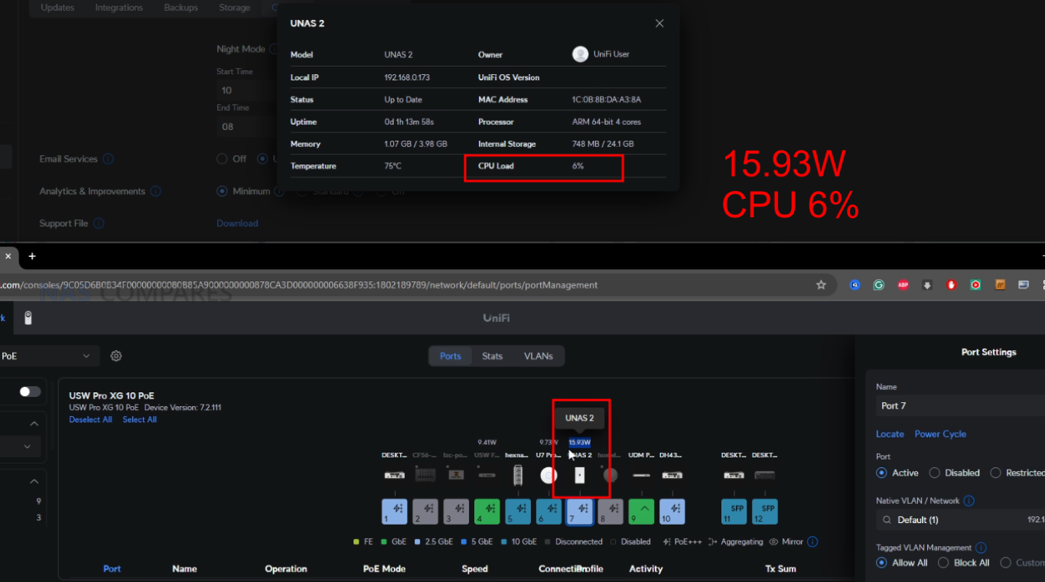
Task: Bookmark this page with the star icon
Action: pos(821,284)
